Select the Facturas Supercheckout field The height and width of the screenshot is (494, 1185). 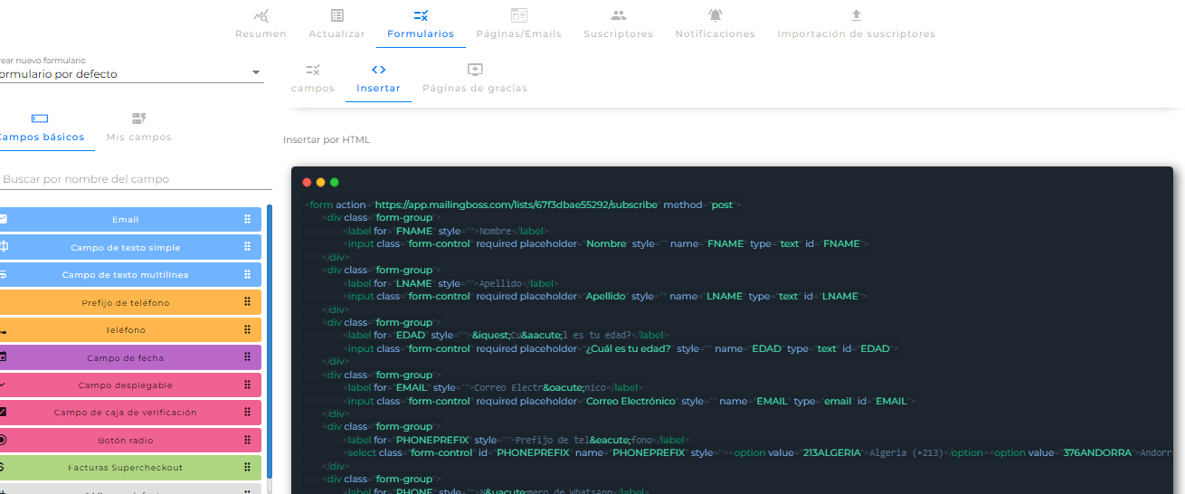click(130, 467)
